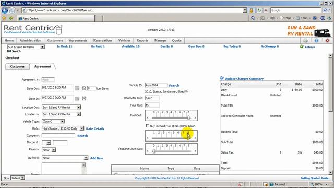Click the security lock icon in address bar
334x188 pixels.
click(252, 10)
